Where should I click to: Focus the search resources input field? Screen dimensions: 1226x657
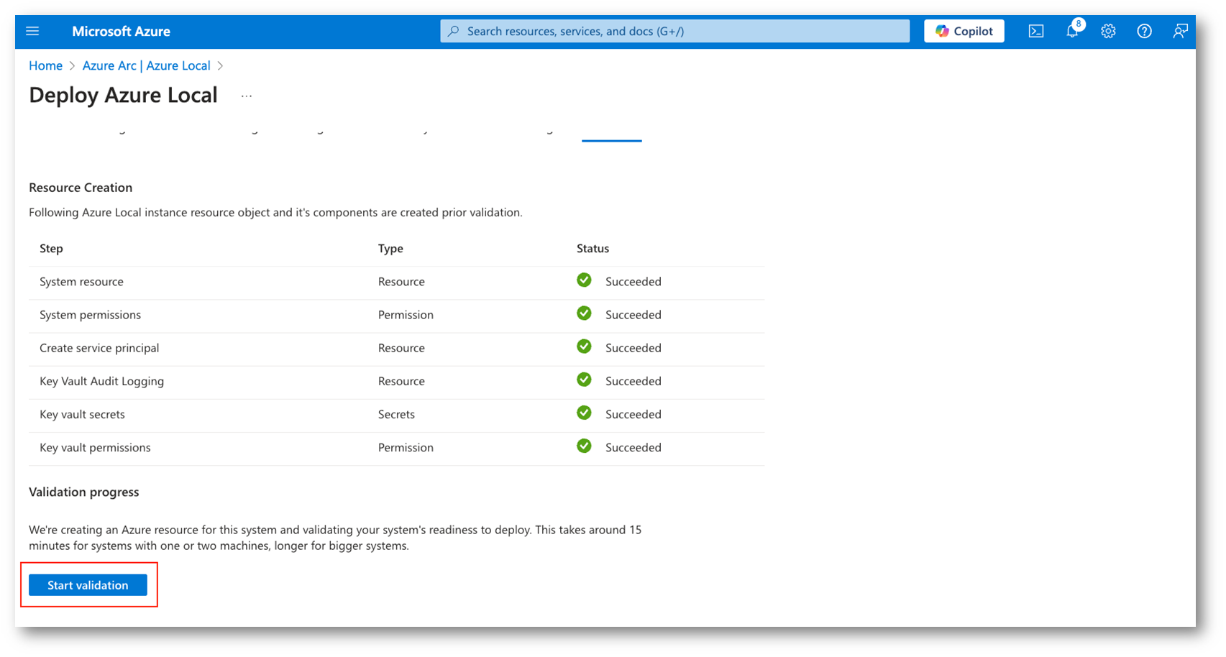click(x=683, y=31)
